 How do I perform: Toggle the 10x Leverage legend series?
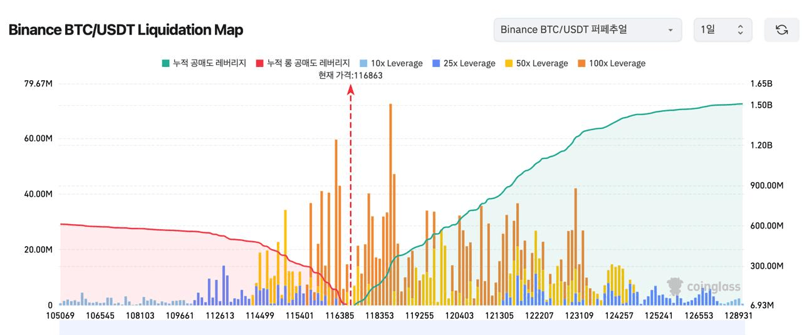click(391, 63)
